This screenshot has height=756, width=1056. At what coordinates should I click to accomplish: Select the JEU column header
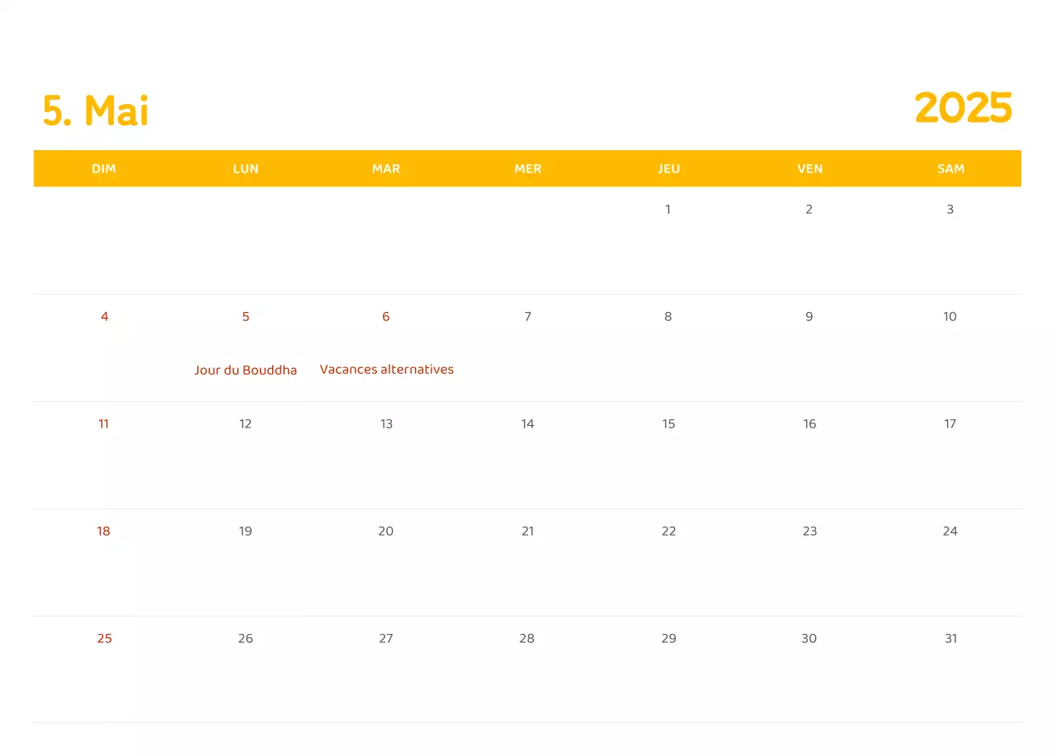click(668, 168)
